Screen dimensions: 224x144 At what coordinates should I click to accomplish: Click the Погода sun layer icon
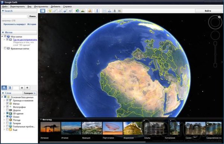[x=10, y=120]
